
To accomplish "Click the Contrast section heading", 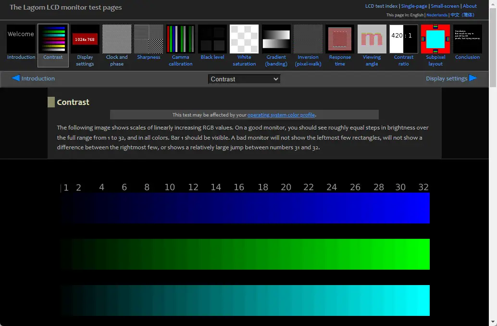I will click(x=73, y=102).
